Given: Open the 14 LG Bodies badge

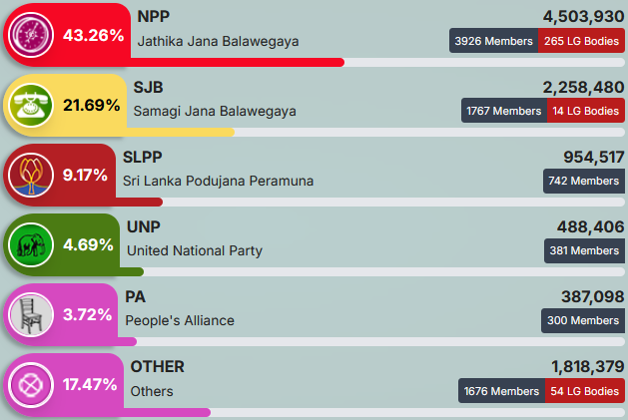Looking at the screenshot, I should tap(585, 111).
